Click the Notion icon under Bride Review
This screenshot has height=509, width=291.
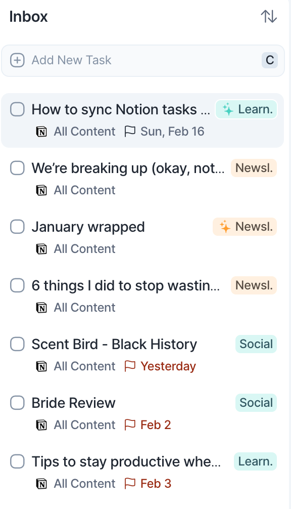41,425
